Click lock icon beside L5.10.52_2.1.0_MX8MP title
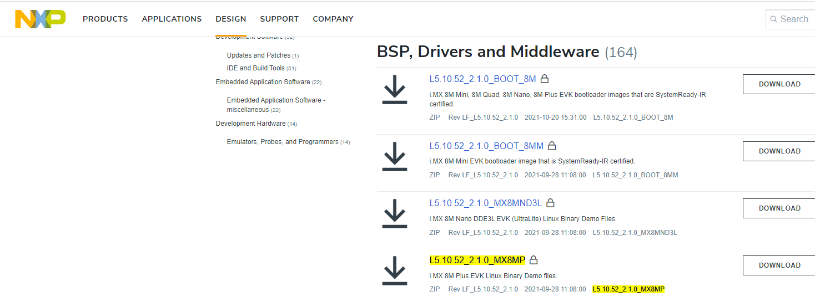 tap(534, 260)
